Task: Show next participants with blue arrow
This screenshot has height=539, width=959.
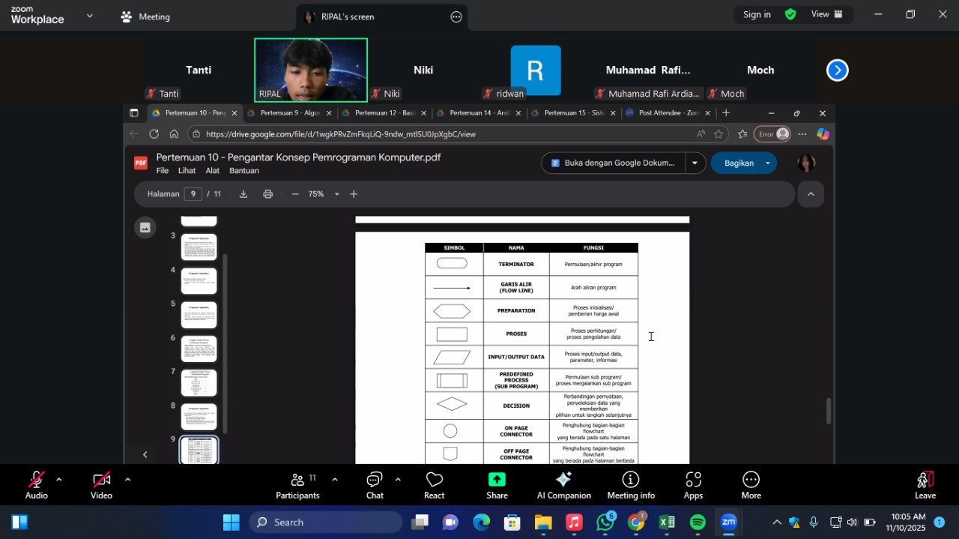Action: click(837, 70)
